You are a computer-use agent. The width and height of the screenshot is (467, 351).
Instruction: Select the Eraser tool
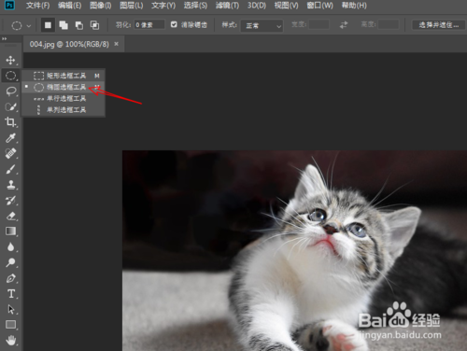[x=11, y=216]
